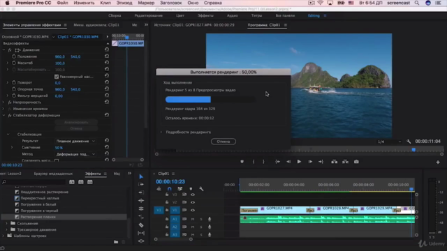
Task: Step back one frame button
Action: tap(288, 162)
